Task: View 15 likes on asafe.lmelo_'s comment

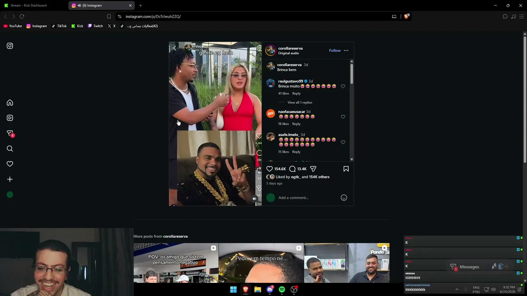Action: (284, 152)
